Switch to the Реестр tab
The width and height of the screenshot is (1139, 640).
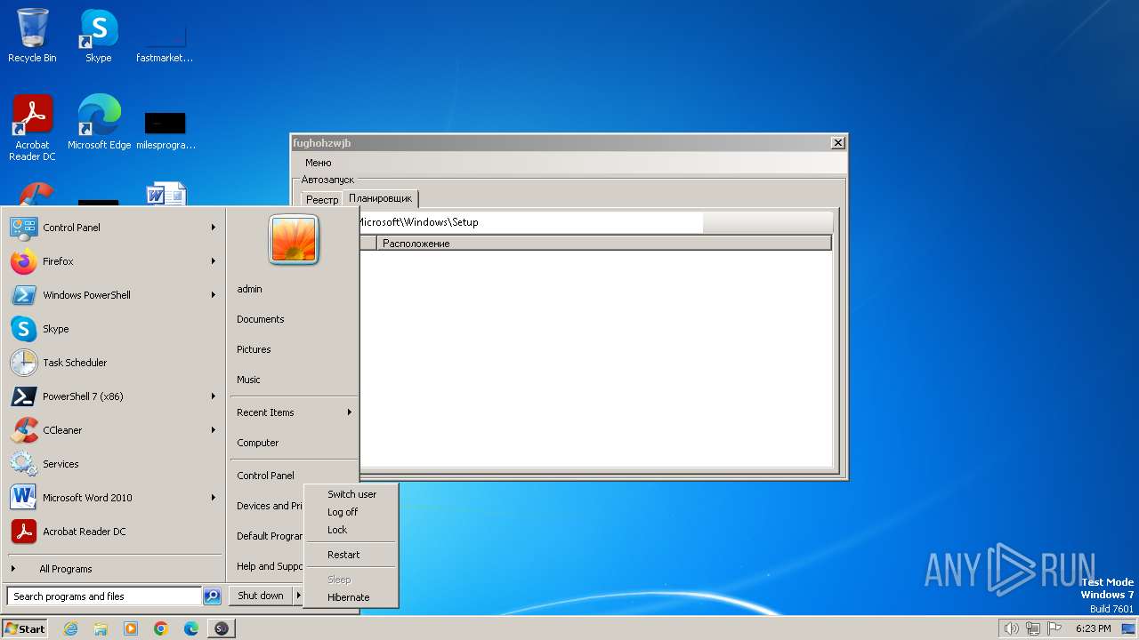tap(322, 200)
